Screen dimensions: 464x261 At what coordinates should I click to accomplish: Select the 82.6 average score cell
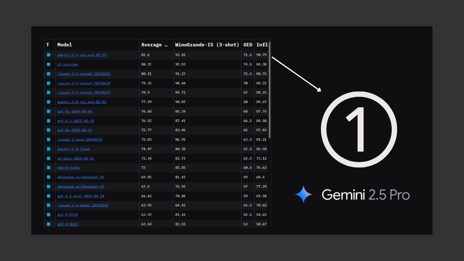pos(145,55)
